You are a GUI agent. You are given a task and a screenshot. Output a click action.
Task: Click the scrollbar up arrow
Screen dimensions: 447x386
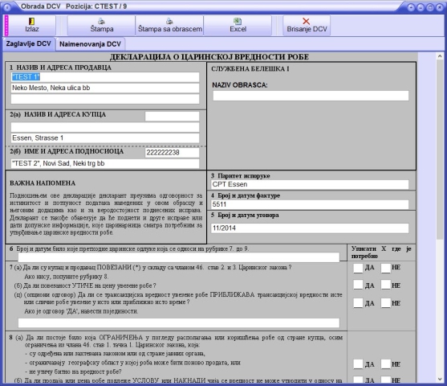click(440, 56)
